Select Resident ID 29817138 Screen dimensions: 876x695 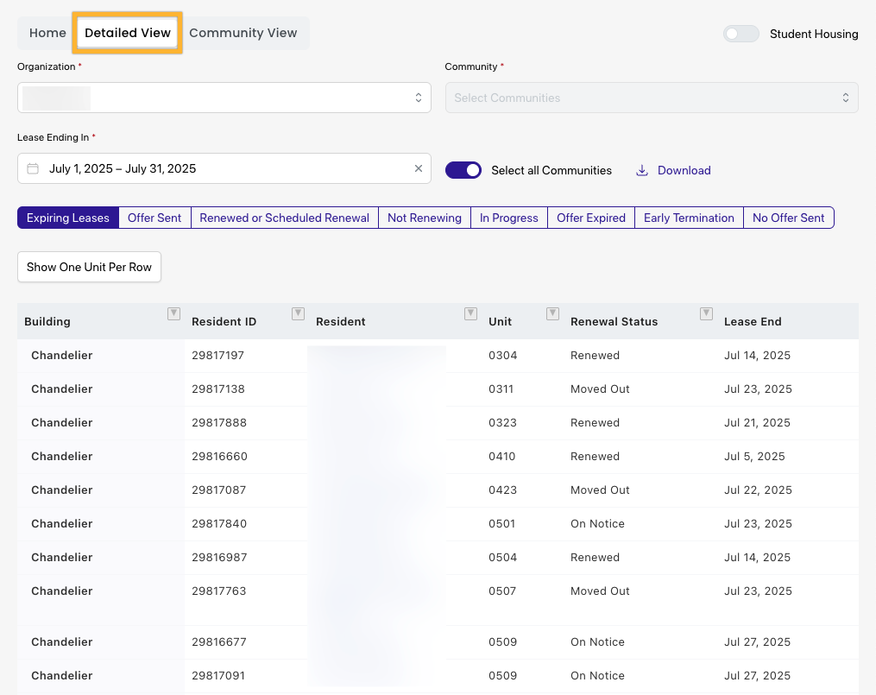click(217, 389)
